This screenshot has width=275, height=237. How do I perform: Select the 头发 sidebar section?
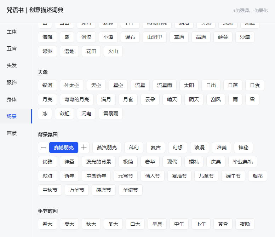12,65
